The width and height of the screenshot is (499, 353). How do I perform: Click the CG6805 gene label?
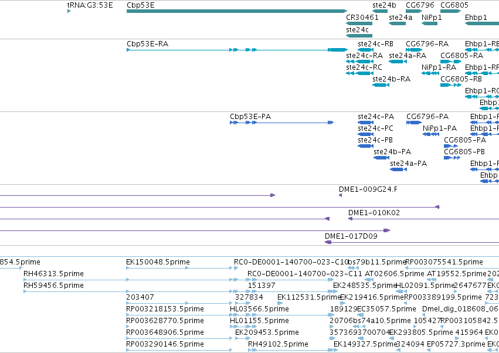tap(454, 5)
